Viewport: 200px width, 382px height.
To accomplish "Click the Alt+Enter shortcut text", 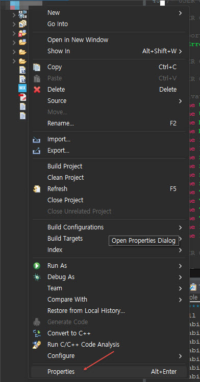I will coord(164,372).
